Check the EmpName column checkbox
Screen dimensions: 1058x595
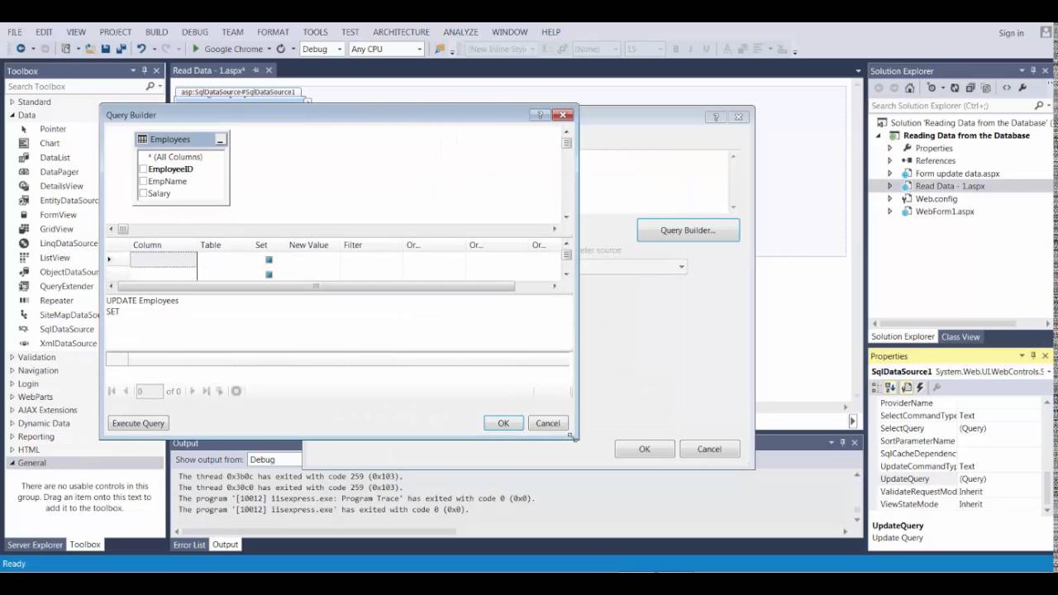pos(143,181)
